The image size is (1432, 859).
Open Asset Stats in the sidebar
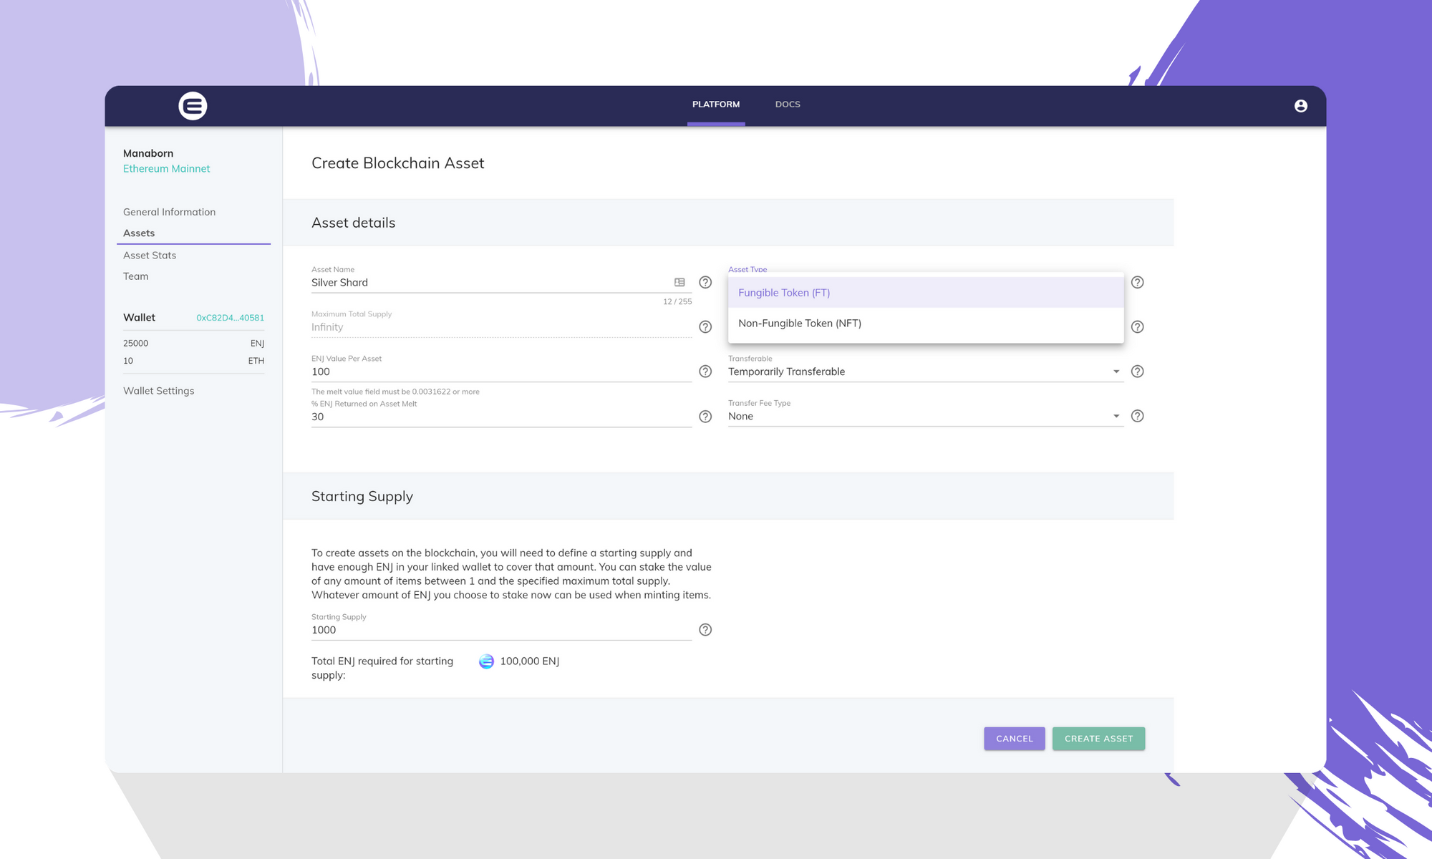pos(150,255)
